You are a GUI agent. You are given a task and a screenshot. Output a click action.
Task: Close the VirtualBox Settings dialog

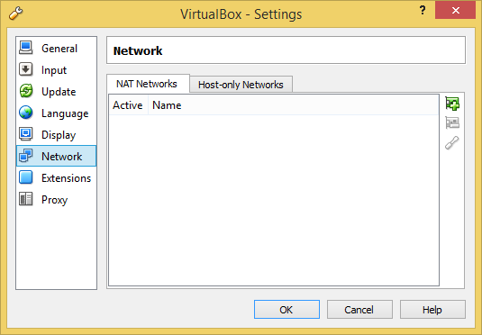click(x=455, y=10)
